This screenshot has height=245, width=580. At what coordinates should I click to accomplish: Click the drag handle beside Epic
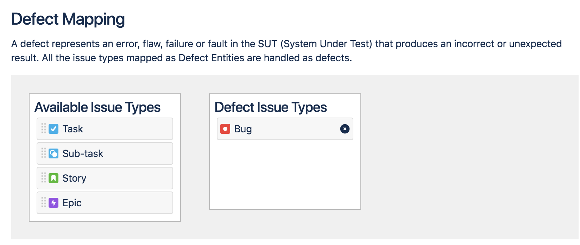44,202
